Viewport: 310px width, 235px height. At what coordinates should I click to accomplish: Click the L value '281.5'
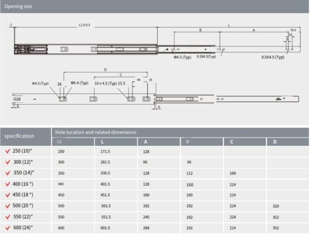105,162
